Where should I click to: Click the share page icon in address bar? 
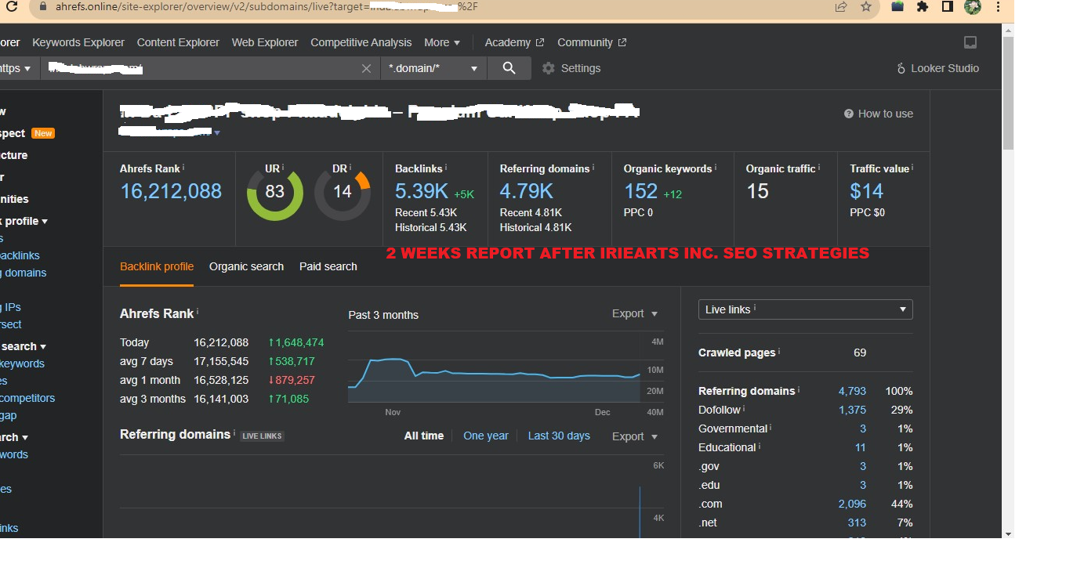[841, 7]
